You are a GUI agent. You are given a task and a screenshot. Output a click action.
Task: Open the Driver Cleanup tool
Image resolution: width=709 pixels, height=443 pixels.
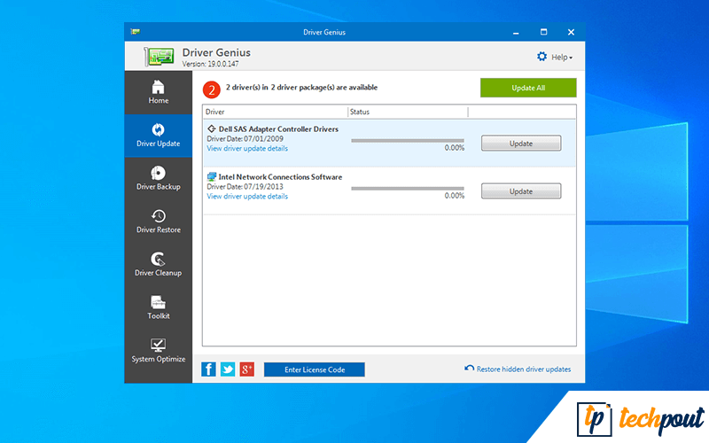point(158,264)
